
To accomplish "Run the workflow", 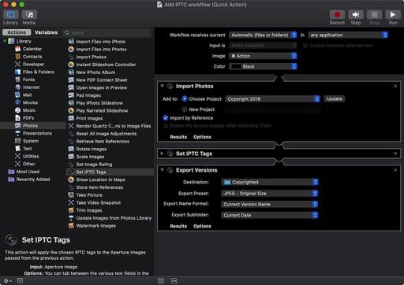I will coord(393,15).
